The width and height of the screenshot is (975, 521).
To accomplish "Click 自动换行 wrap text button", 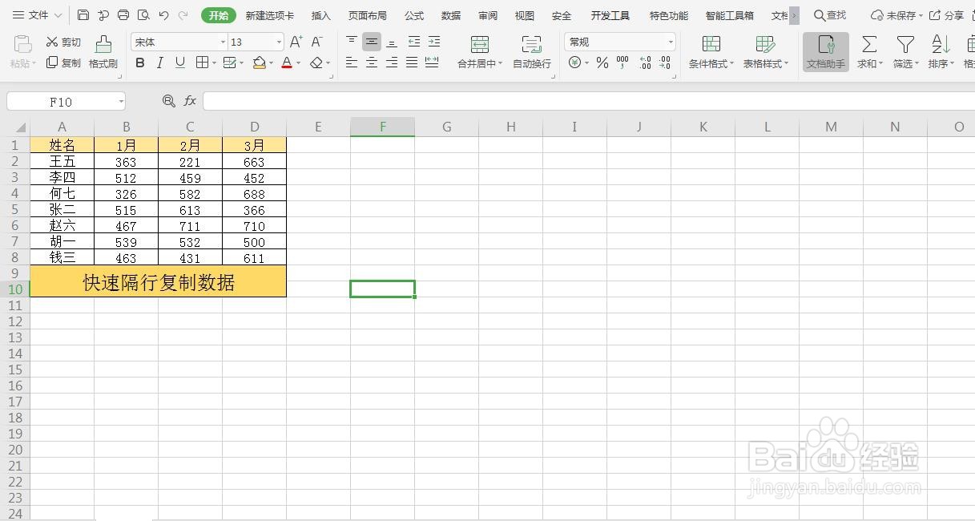I will (x=532, y=52).
